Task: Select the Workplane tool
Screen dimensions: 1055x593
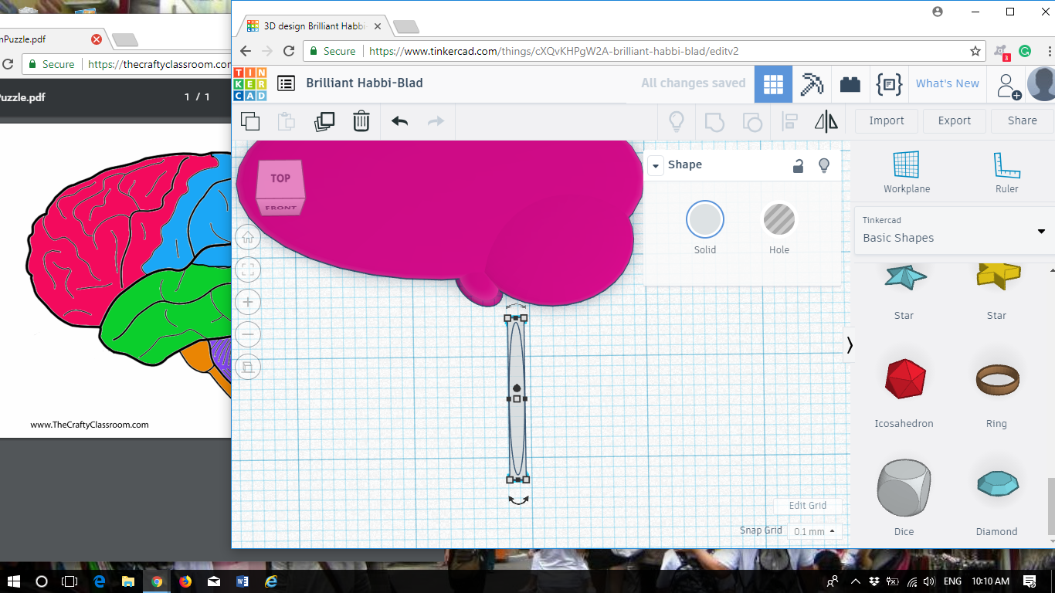Action: point(907,171)
